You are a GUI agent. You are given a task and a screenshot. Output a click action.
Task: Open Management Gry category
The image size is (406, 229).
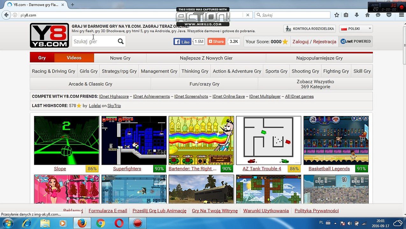159,71
